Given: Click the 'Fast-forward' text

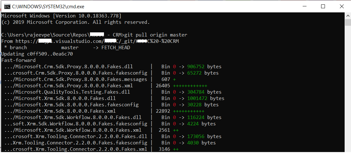Looking at the screenshot, I should click(x=18, y=60).
